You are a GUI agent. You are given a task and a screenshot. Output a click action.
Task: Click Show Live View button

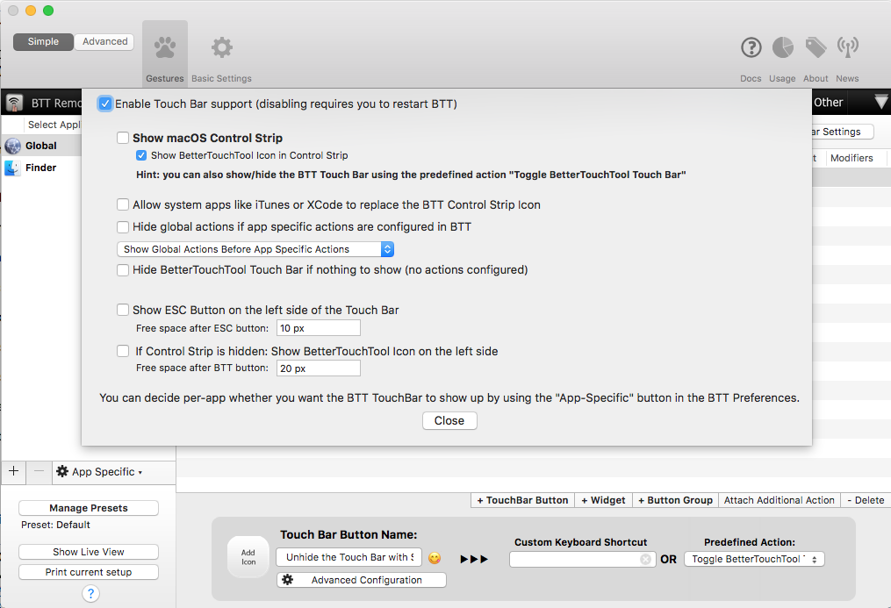point(89,552)
